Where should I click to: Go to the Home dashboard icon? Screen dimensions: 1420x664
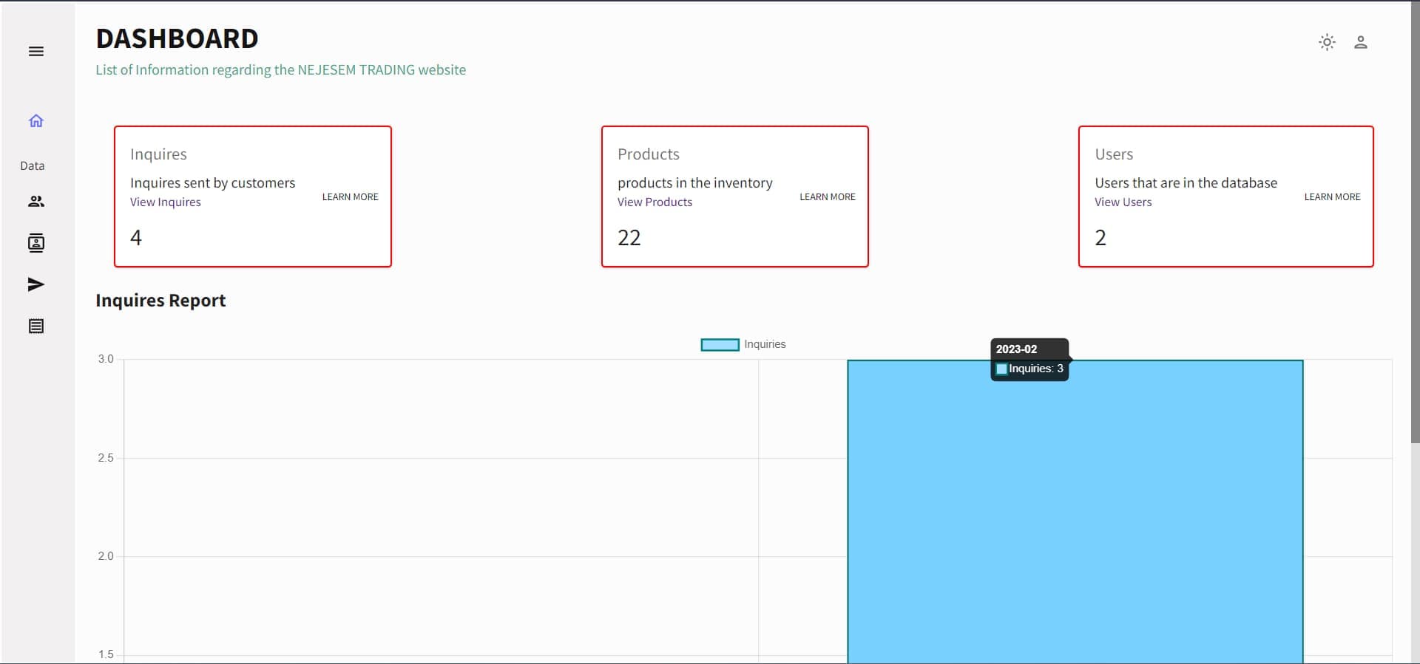(x=35, y=120)
